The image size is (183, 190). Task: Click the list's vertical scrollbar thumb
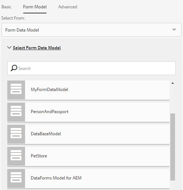pyautogui.click(x=172, y=147)
